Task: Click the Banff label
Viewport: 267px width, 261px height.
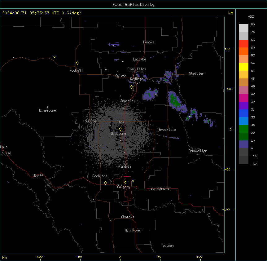Action: click(38, 176)
